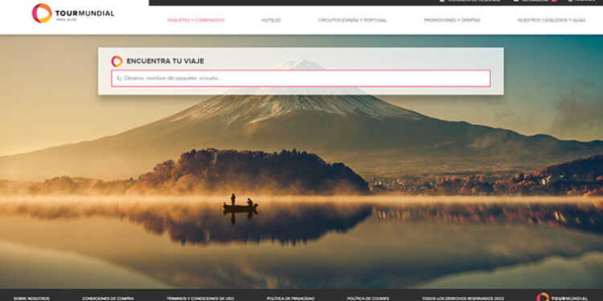Click the circle icon beside Encuentra tu viaje
The image size is (603, 301).
click(117, 61)
